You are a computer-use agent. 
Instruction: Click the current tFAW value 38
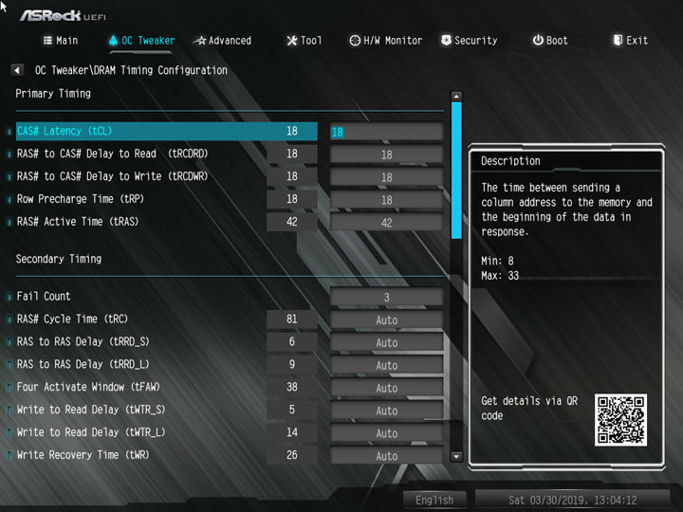[292, 387]
